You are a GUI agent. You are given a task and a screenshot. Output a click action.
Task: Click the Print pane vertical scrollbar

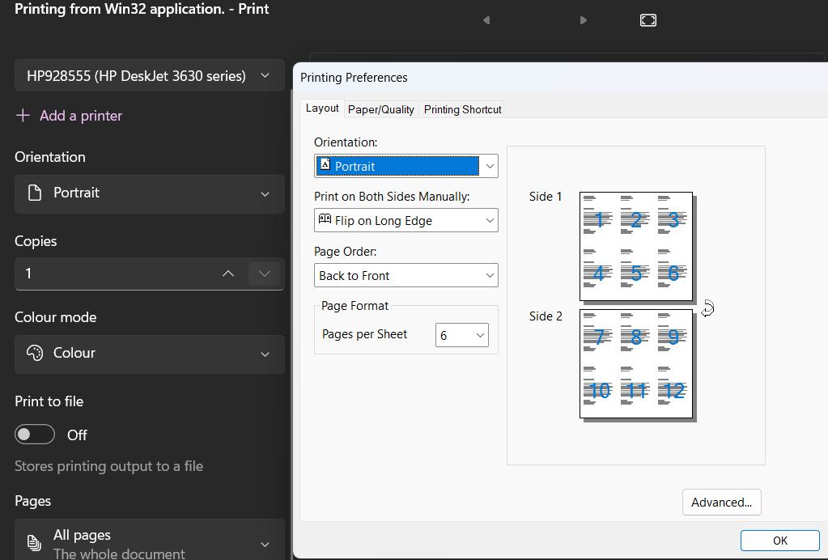[291, 322]
